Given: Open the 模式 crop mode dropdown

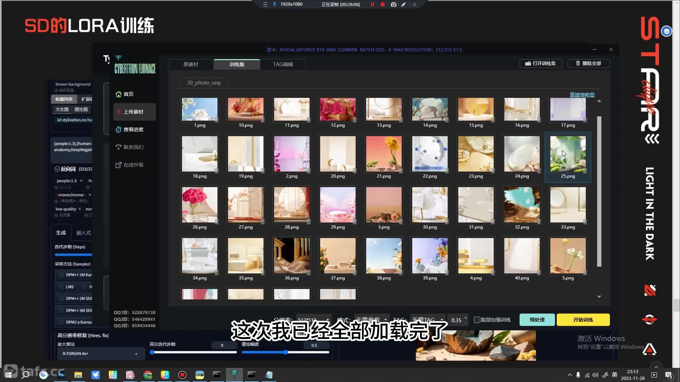Looking at the screenshot, I should pos(371,320).
